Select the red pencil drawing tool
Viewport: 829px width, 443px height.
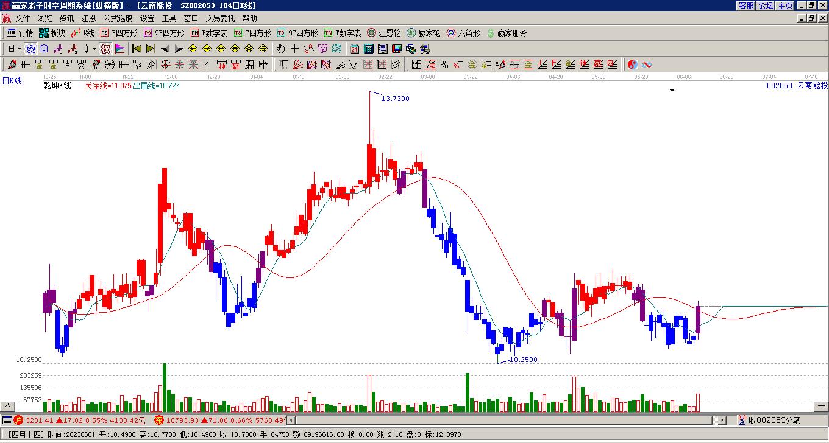click(x=11, y=65)
